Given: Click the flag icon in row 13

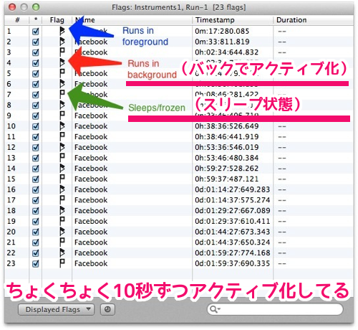Looking at the screenshot, I should 62,158.
